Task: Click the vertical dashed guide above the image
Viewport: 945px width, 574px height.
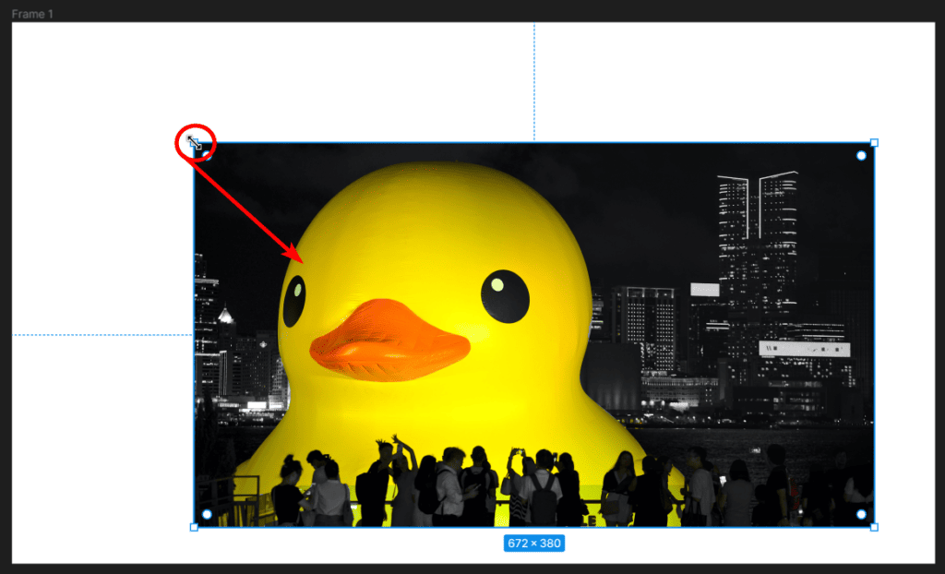Action: pos(533,83)
